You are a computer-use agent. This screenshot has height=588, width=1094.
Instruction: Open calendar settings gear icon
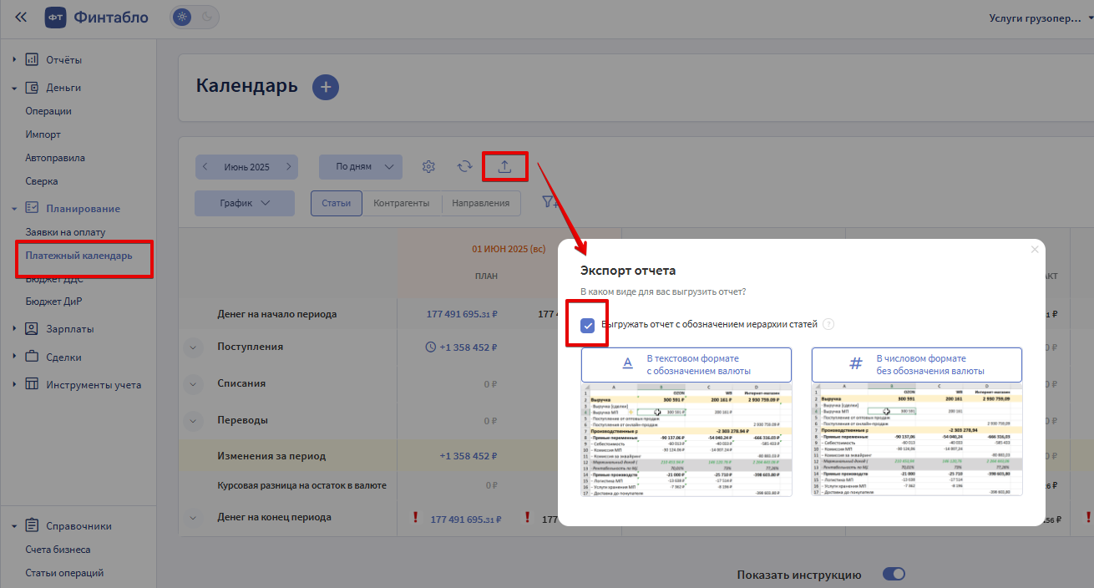coord(429,167)
